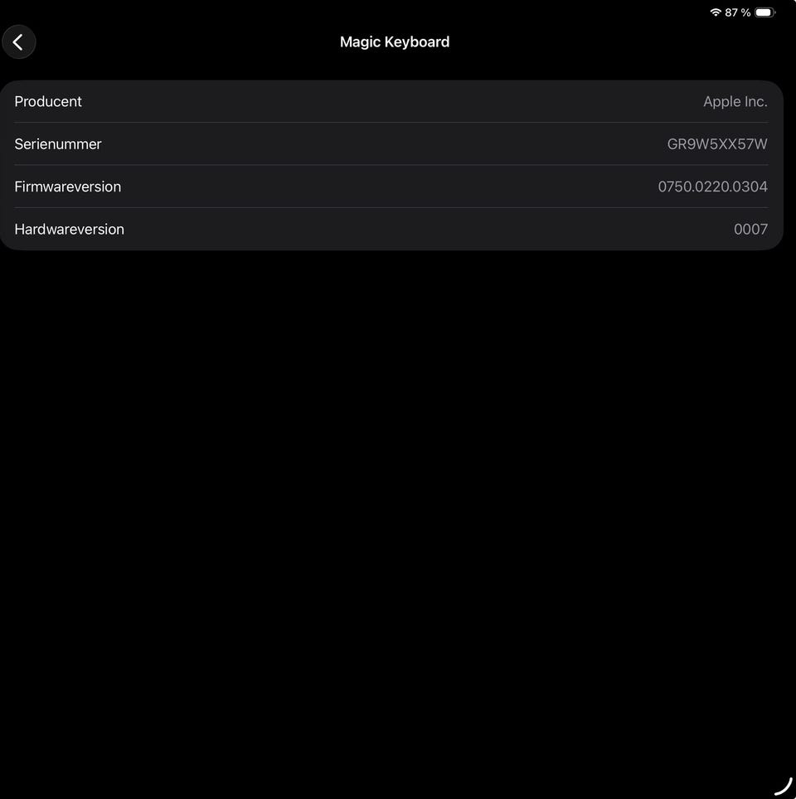Select the Producent row label
Viewport: 796px width, 799px height.
(48, 101)
